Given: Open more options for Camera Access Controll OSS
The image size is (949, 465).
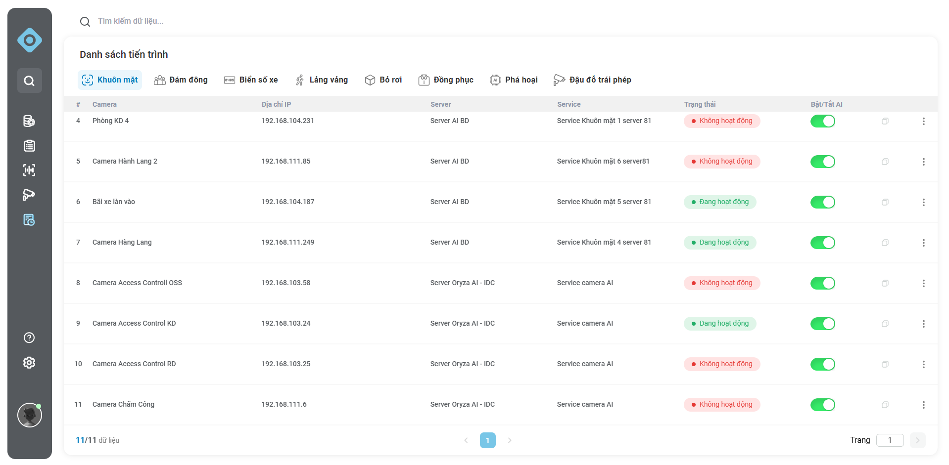Looking at the screenshot, I should pyautogui.click(x=923, y=283).
